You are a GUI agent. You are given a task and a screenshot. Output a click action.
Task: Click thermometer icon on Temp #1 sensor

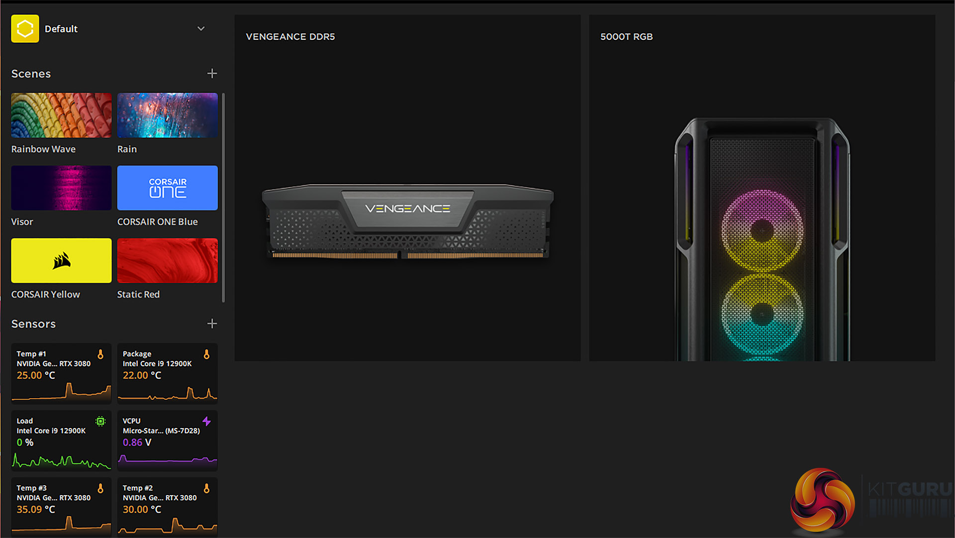click(100, 354)
